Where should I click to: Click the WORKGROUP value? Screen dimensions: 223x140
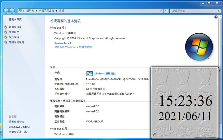point(95,121)
